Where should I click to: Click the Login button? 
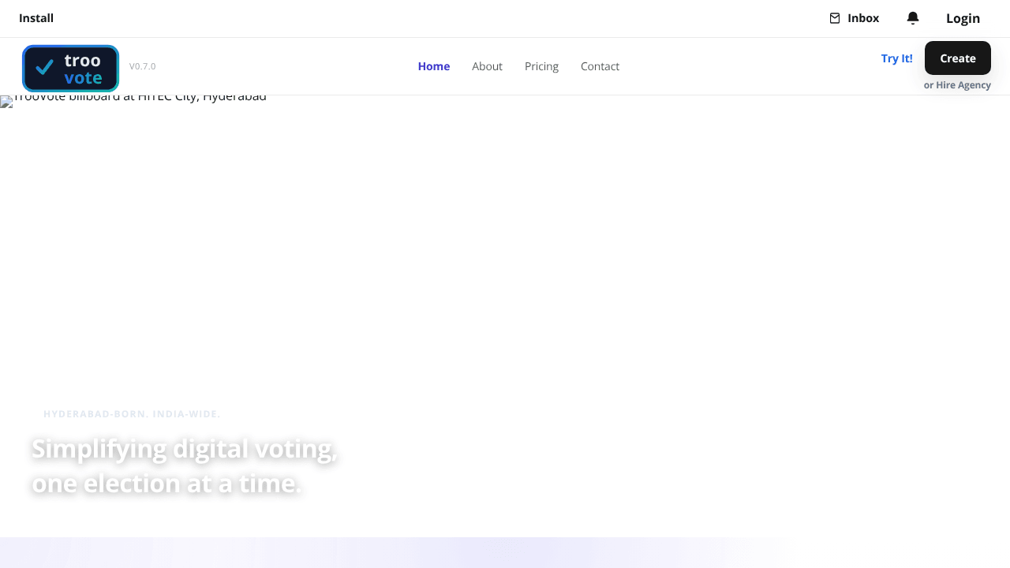963,18
